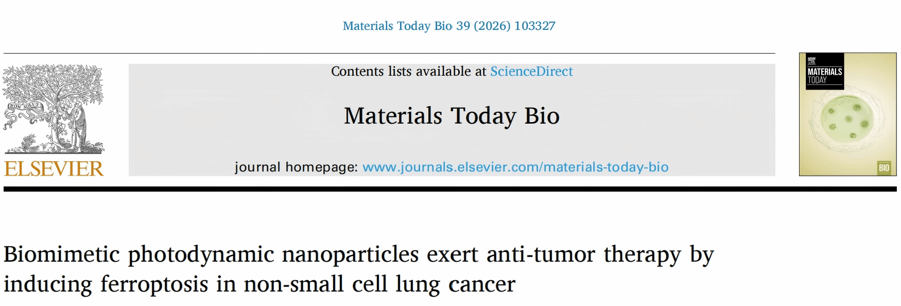Click the small Elsevier emblem atop cover label

tap(811, 60)
